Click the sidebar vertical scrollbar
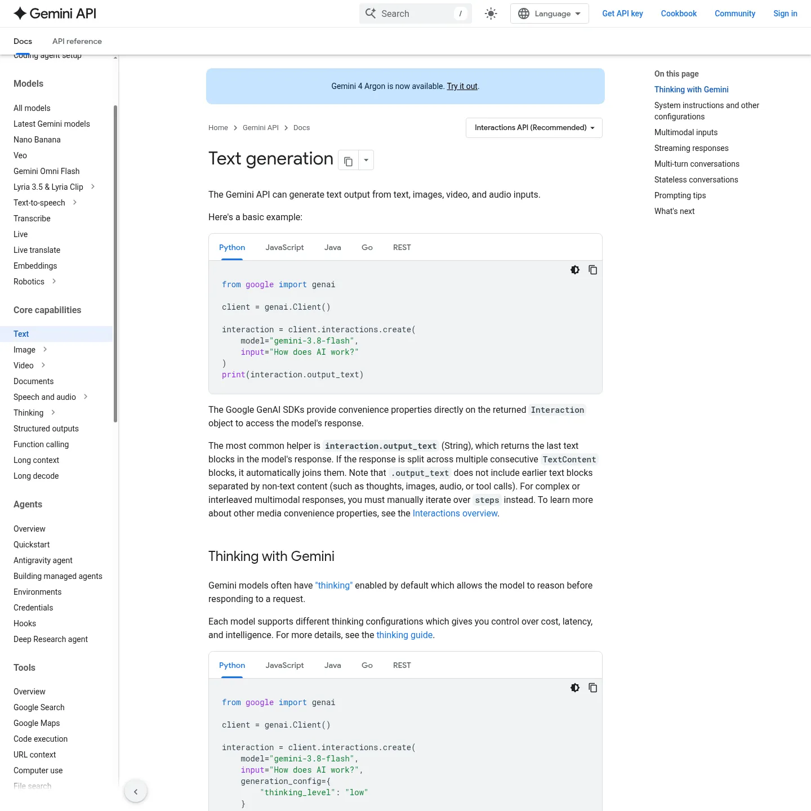Viewport: 811px width, 811px height. [x=115, y=264]
